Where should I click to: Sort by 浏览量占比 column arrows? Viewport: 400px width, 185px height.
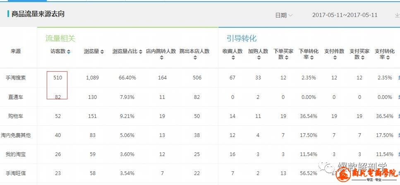click(x=141, y=52)
